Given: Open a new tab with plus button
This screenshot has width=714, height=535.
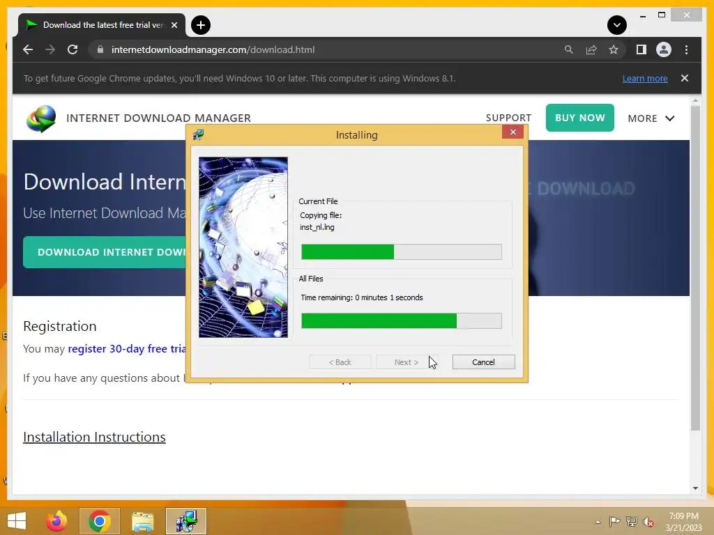Looking at the screenshot, I should (x=200, y=25).
